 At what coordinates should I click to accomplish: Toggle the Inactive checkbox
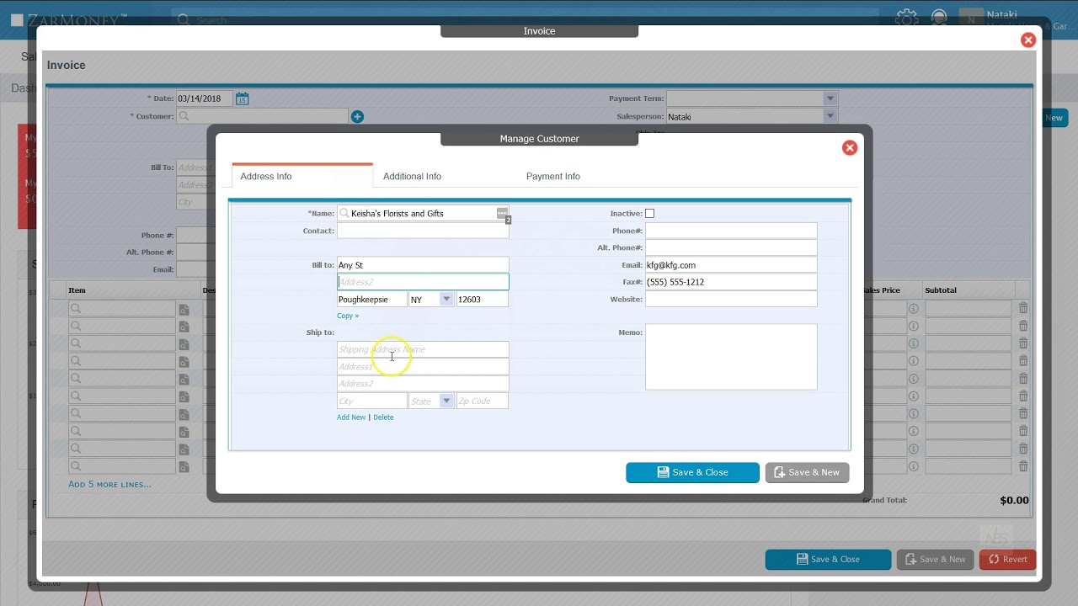[649, 214]
